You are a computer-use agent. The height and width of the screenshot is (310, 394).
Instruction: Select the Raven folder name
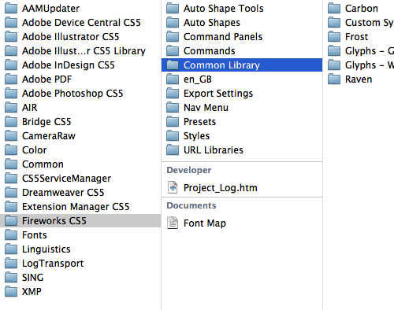coord(359,79)
